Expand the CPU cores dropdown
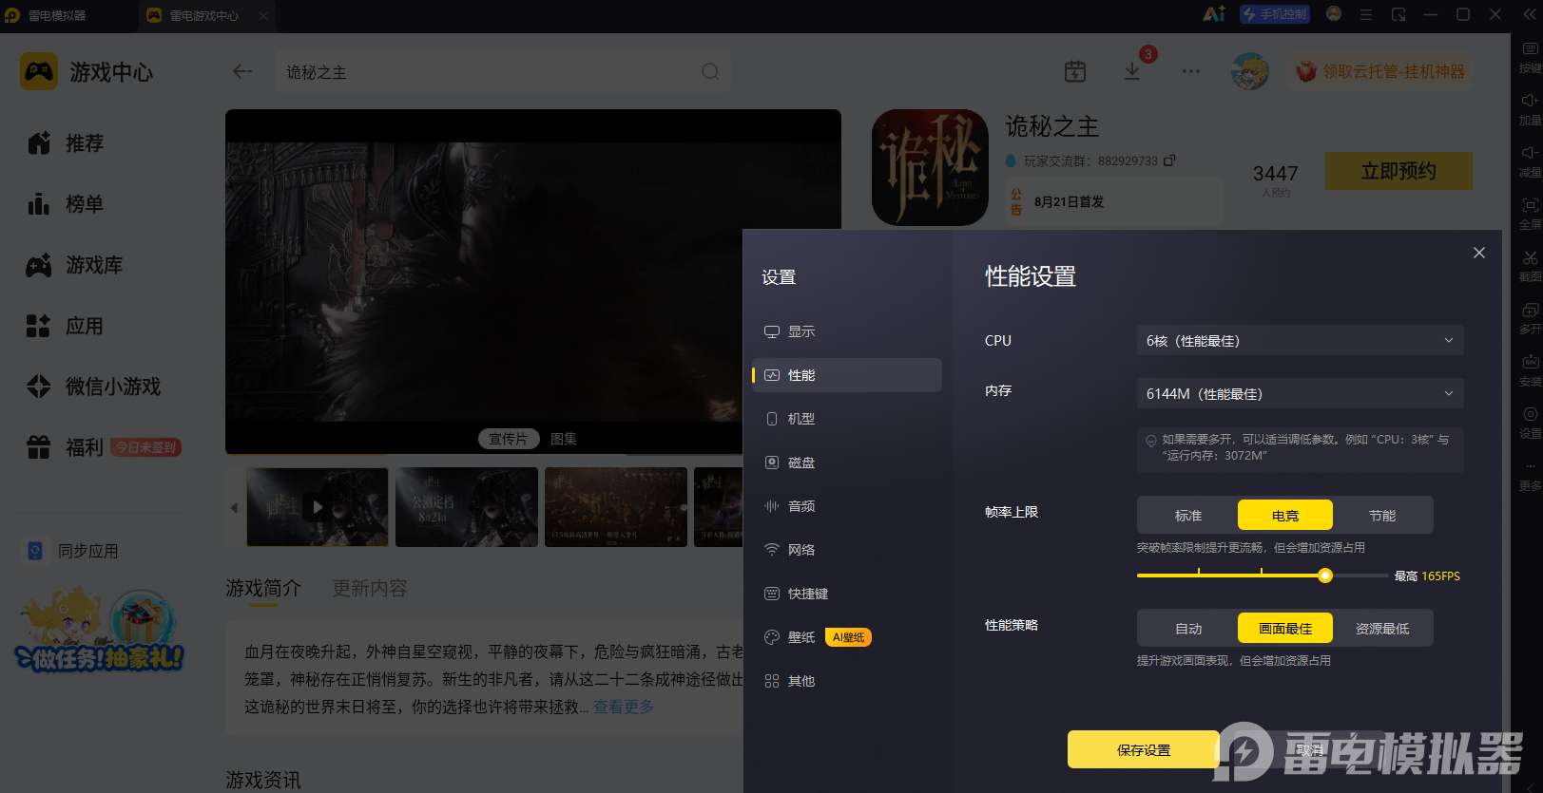 click(1300, 340)
